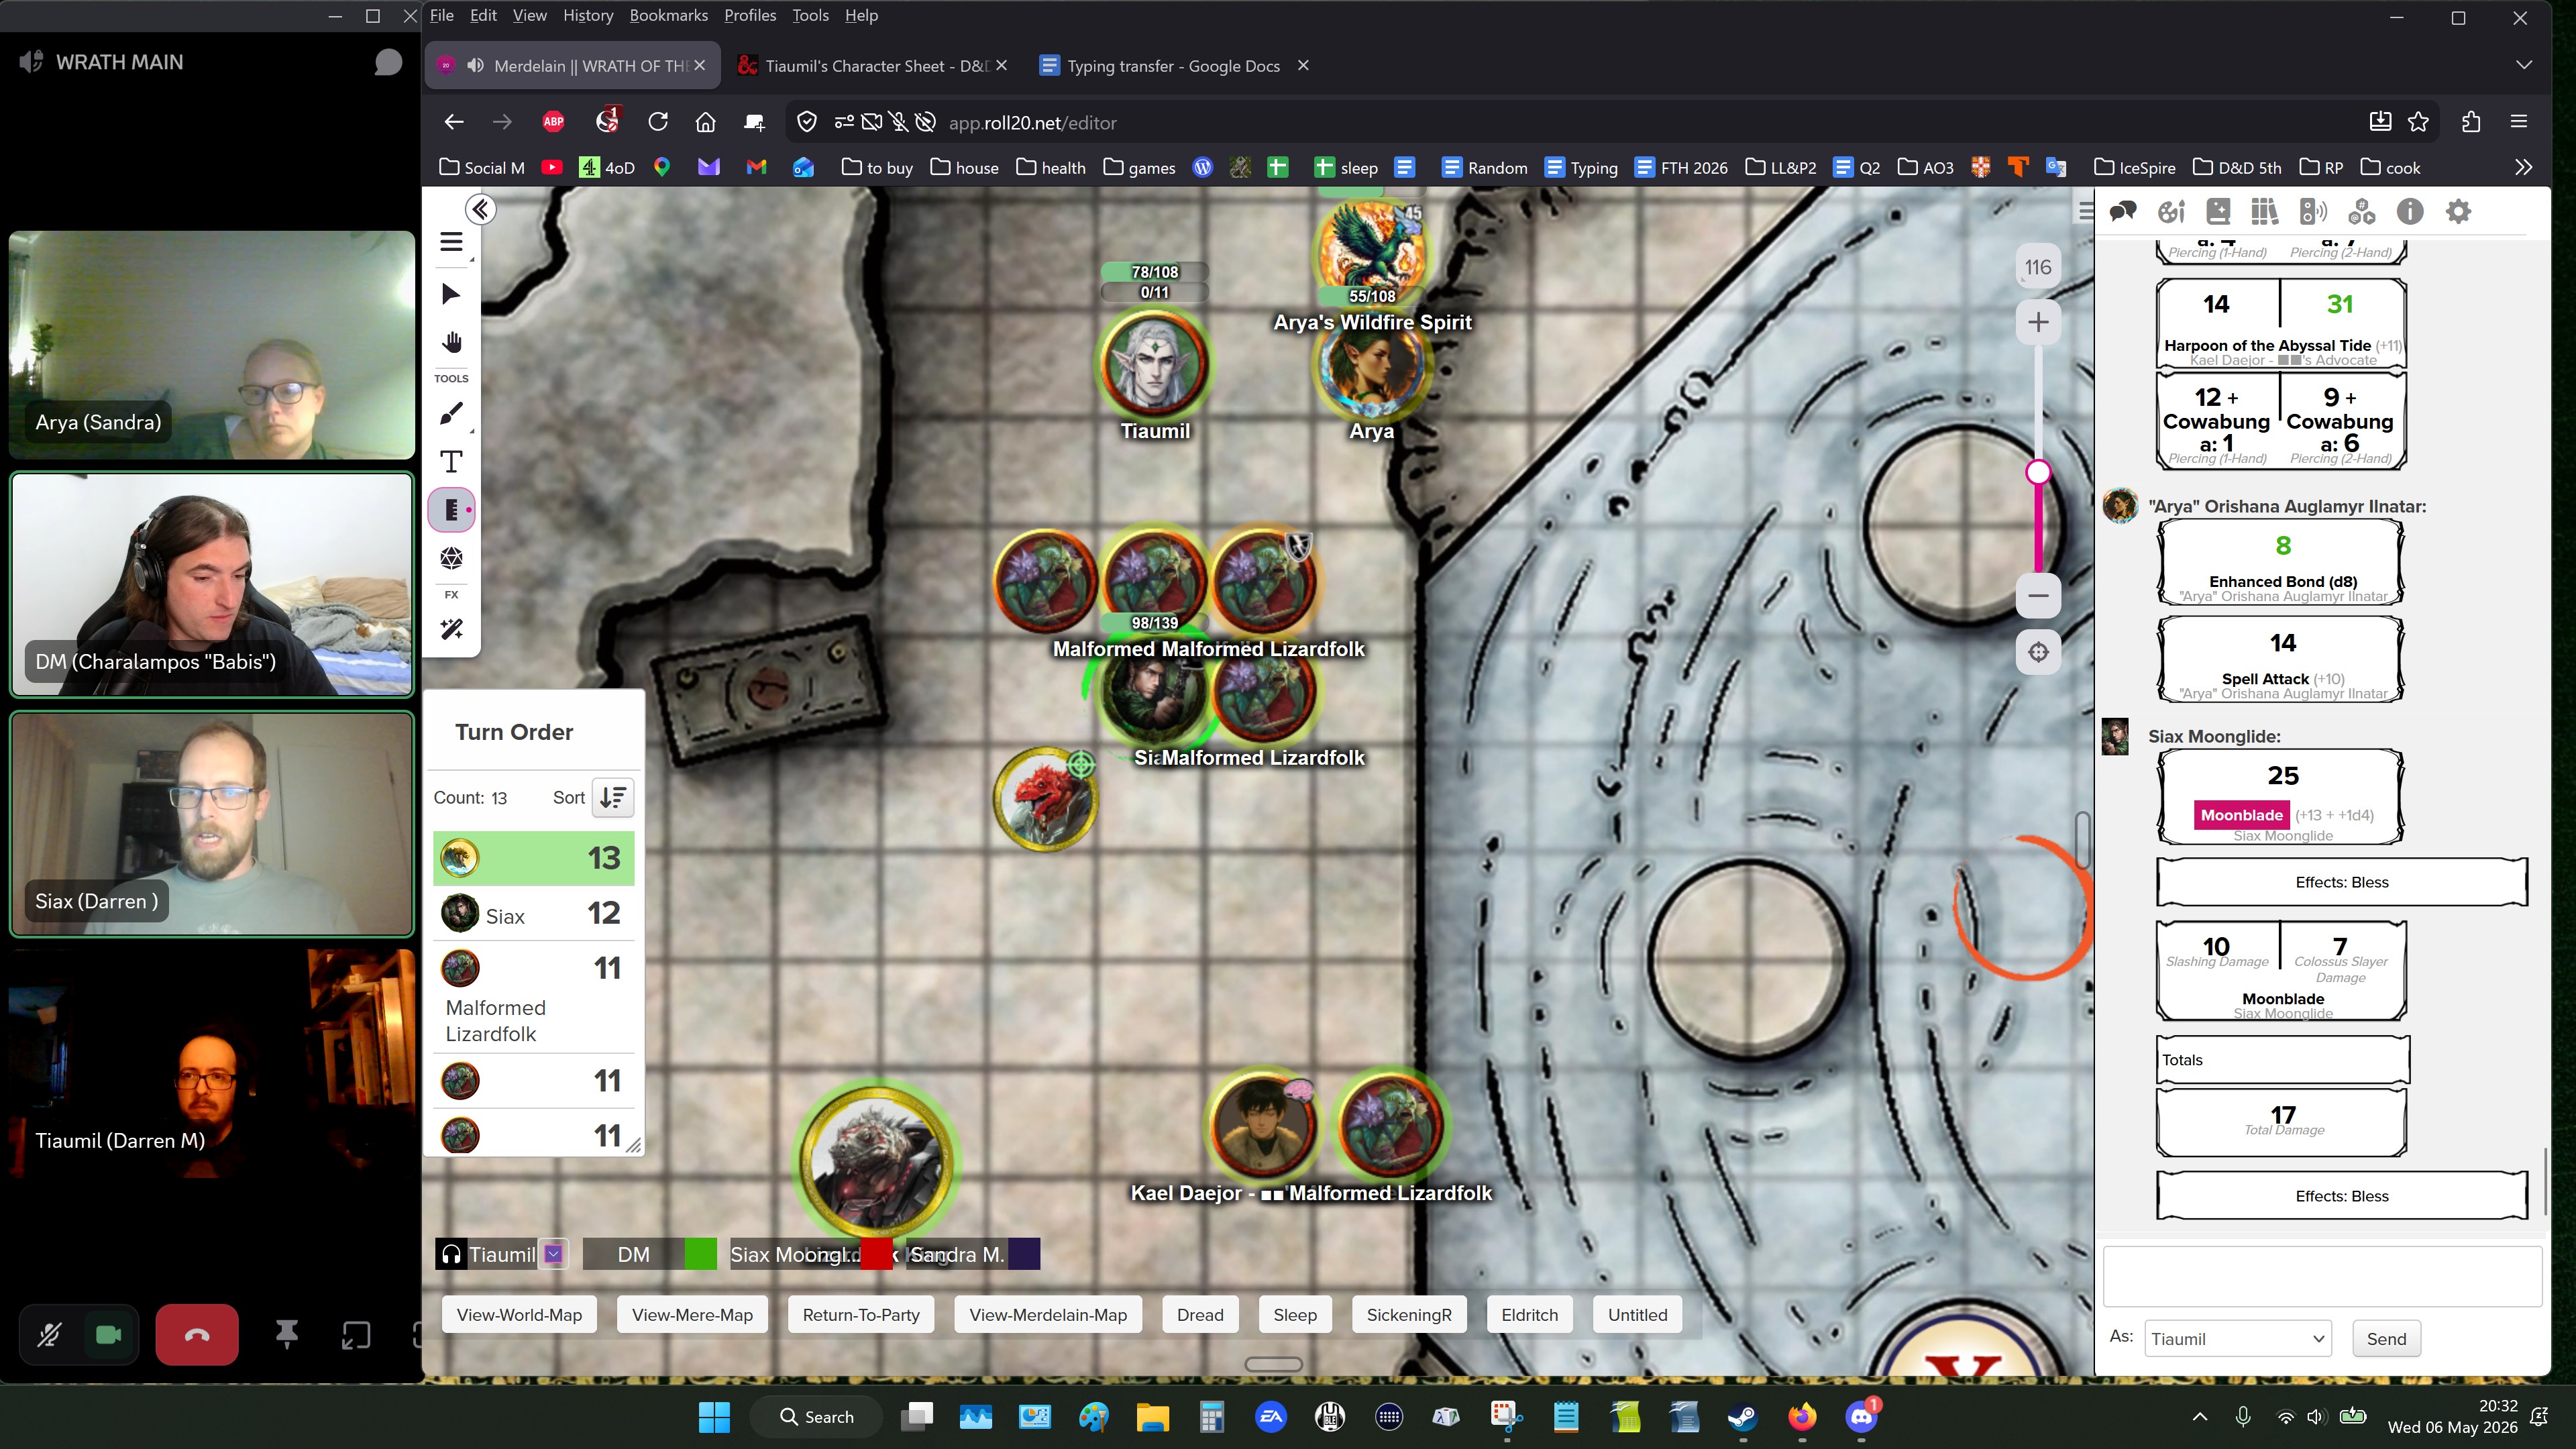Open Discord from the taskbar

[x=1861, y=1417]
